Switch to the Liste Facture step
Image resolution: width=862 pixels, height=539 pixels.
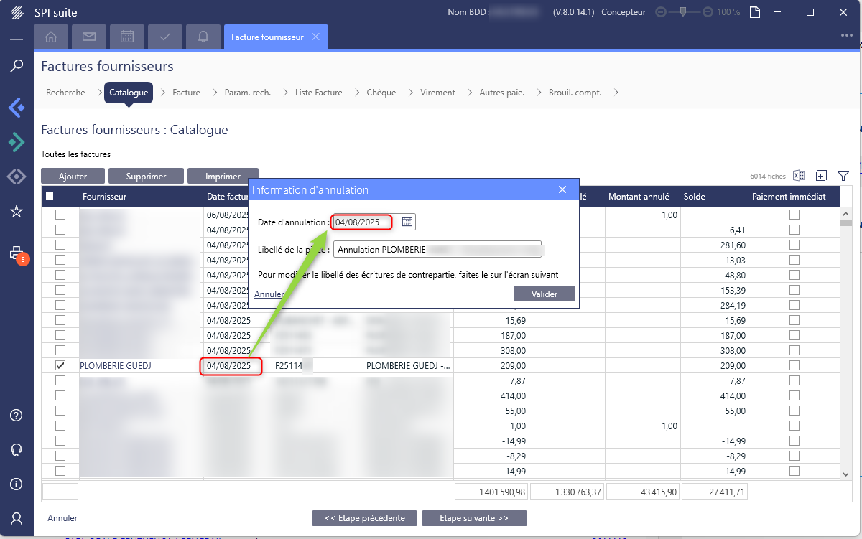coord(318,93)
